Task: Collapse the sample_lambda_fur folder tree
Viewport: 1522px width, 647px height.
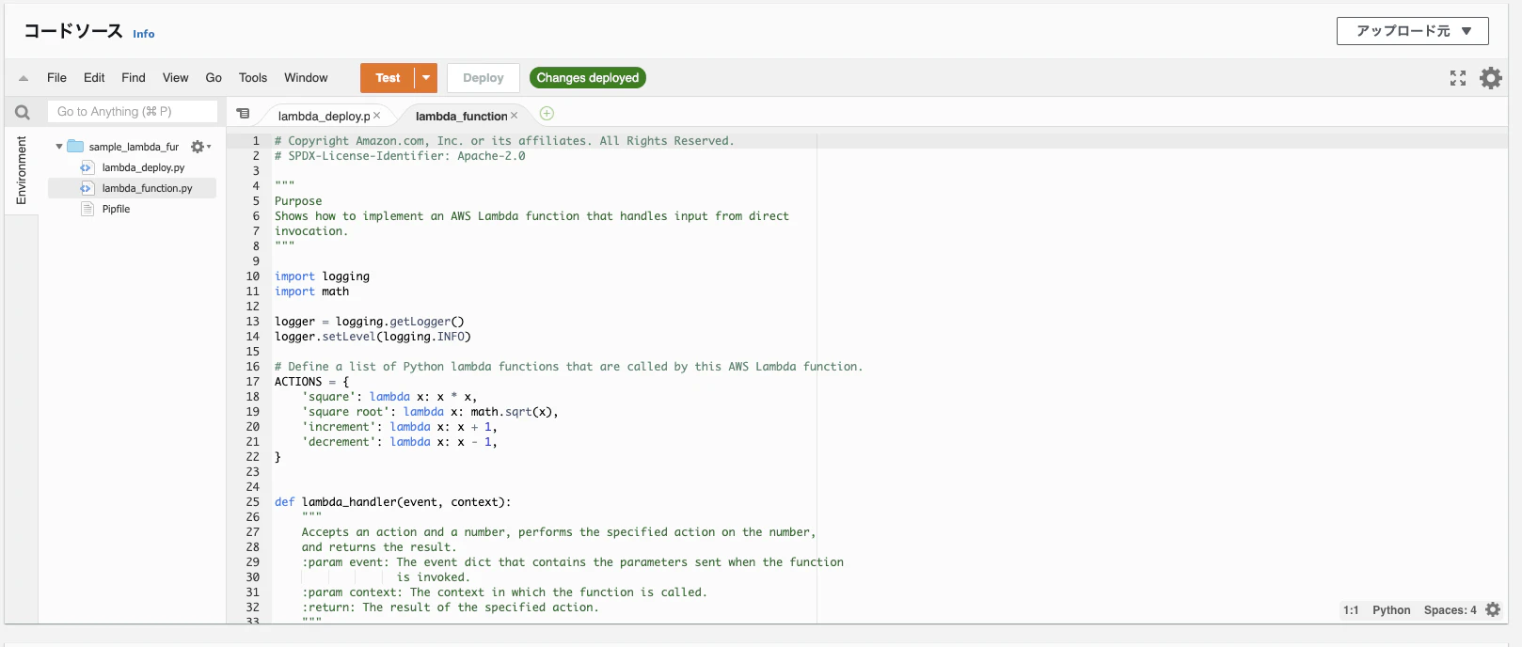Action: [x=59, y=147]
